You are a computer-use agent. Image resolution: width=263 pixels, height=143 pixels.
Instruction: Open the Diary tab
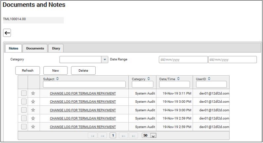click(x=56, y=48)
